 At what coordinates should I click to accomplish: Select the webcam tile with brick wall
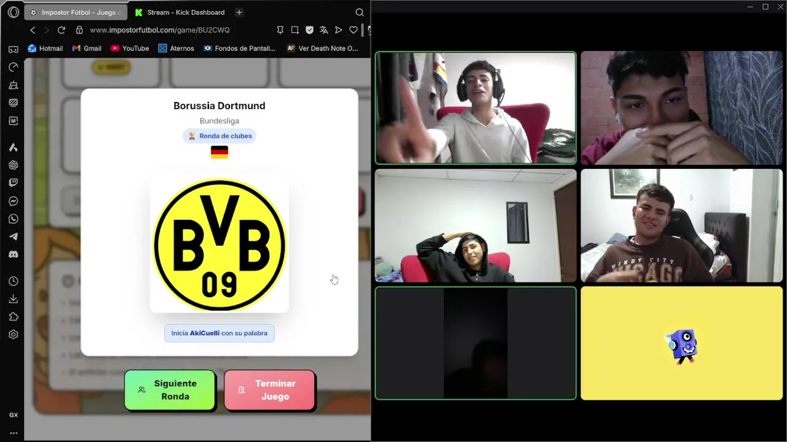pyautogui.click(x=682, y=108)
